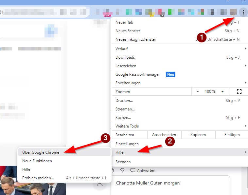
Task: Click the 100 % zoom value
Action: point(210,91)
